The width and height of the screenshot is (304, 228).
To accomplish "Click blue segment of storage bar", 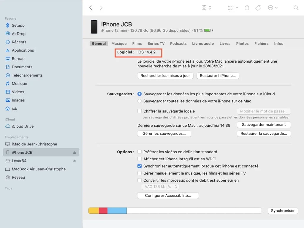I will tap(117, 211).
